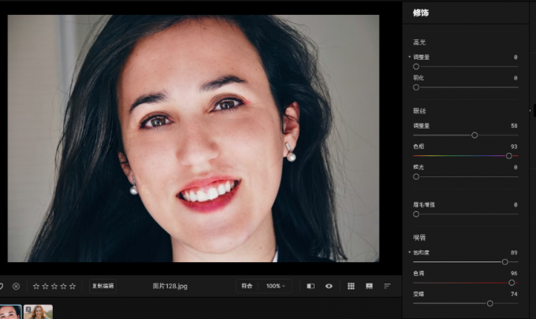
Task: Mark photo as rejected with circled X
Action: 16,286
